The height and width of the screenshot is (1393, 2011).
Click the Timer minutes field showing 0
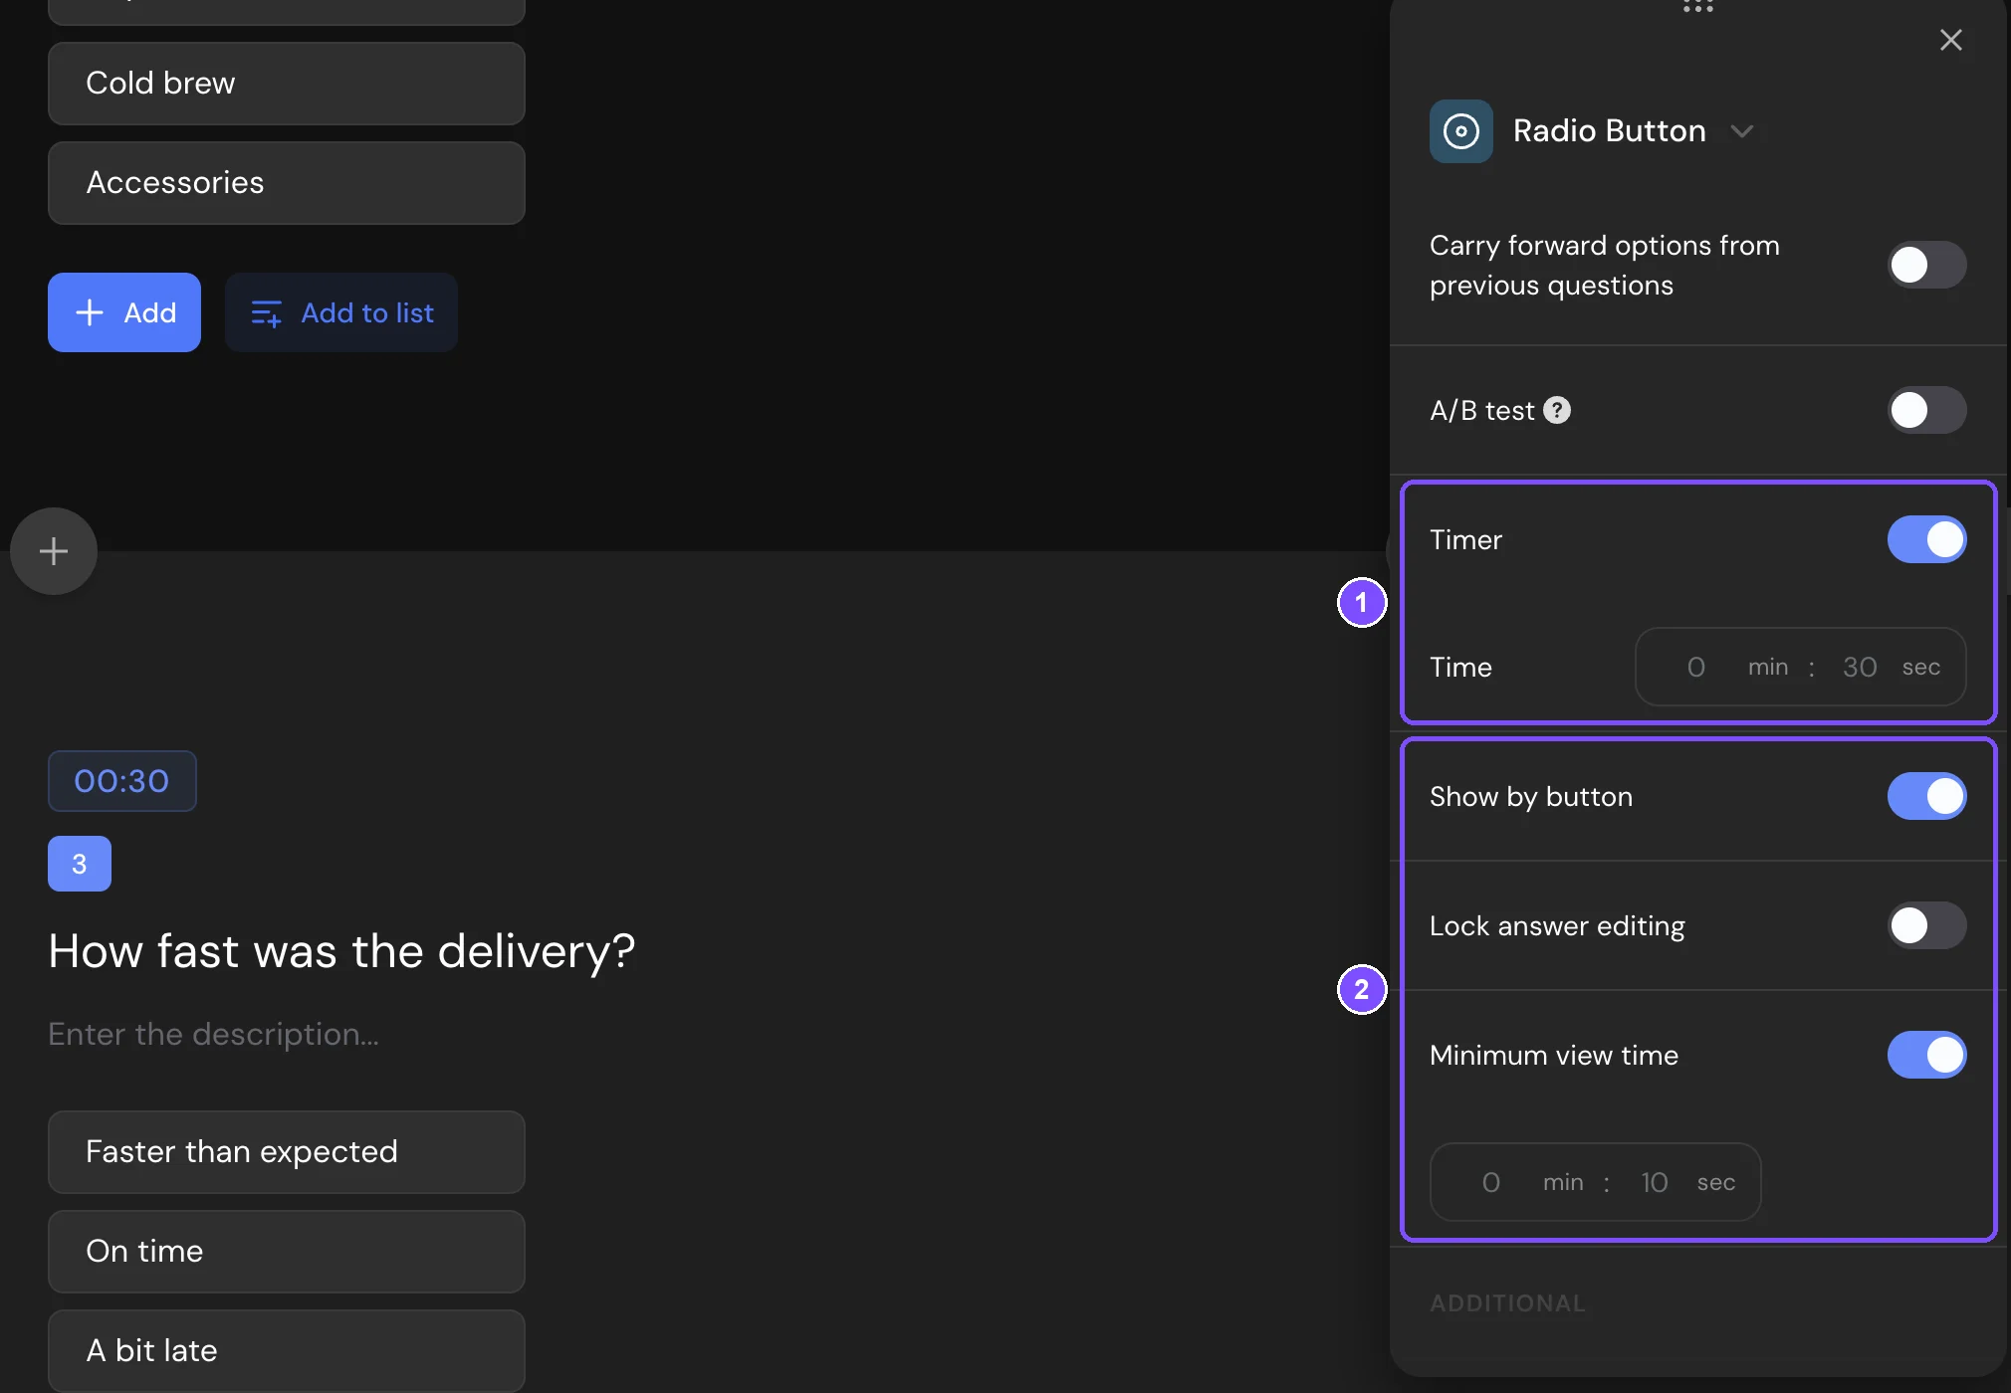(1696, 667)
